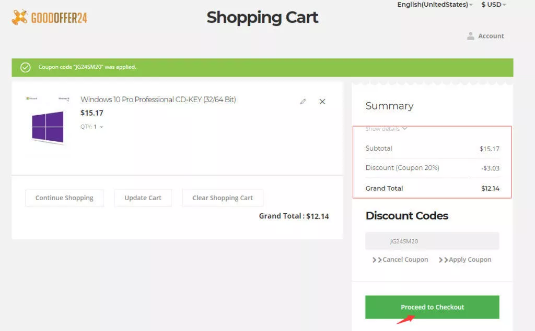Edit the Windows 10 Pro item with pencil icon
This screenshot has width=535, height=331.
pyautogui.click(x=303, y=102)
